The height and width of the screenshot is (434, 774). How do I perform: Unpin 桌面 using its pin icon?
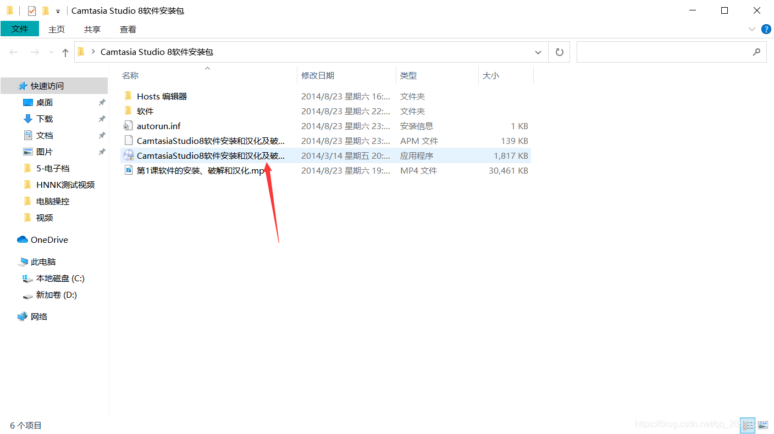[102, 103]
